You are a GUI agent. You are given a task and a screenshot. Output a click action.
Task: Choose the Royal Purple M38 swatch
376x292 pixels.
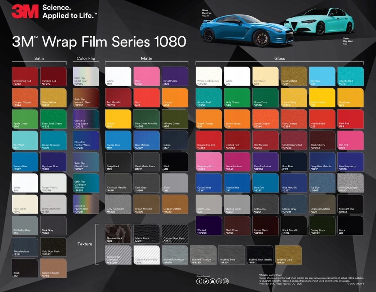[x=175, y=76]
